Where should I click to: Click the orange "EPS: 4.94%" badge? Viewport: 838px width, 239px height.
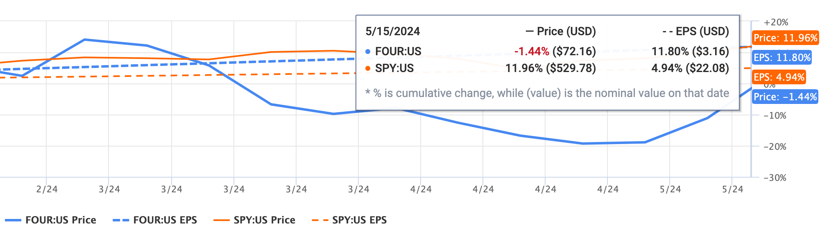tap(779, 77)
